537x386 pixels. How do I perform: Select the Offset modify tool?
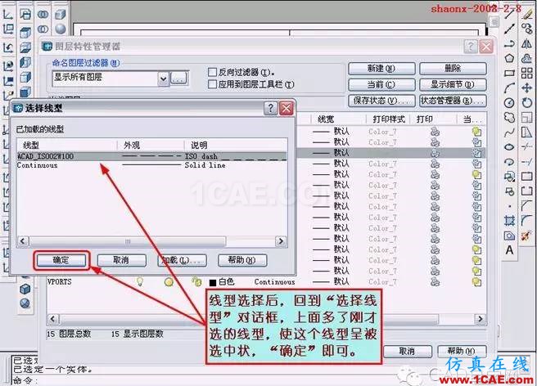click(527, 58)
